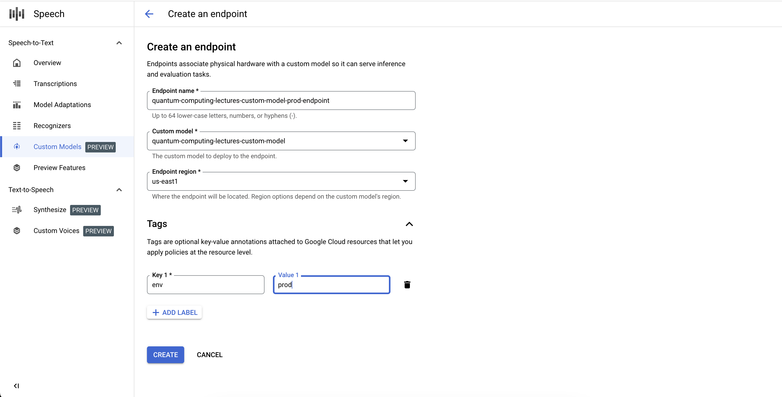
Task: Navigate back using the back arrow
Action: 149,14
